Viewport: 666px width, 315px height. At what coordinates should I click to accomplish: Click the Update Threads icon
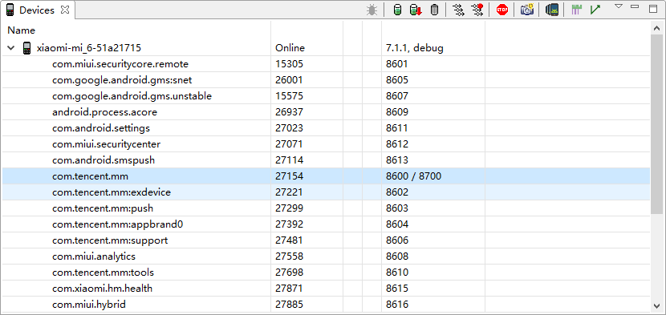pyautogui.click(x=459, y=10)
